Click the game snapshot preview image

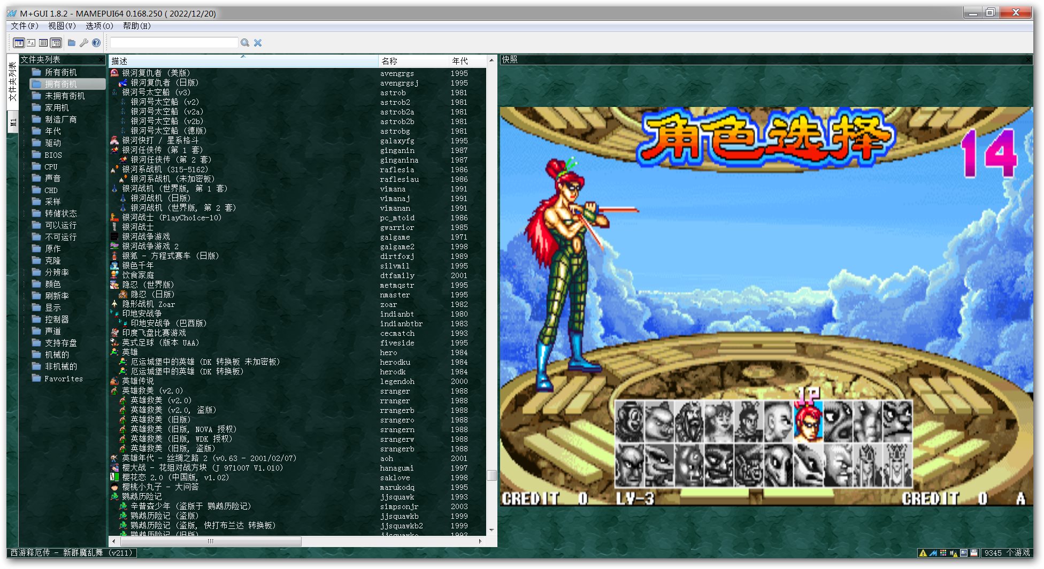click(x=766, y=306)
